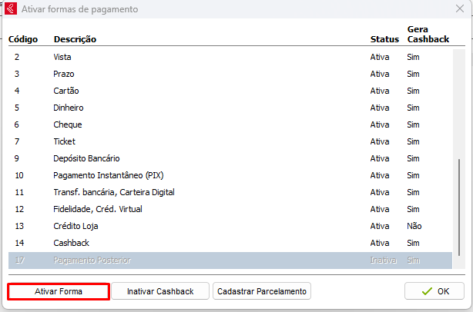Select the Crédito Loja payment row
473x312 pixels.
coord(75,226)
